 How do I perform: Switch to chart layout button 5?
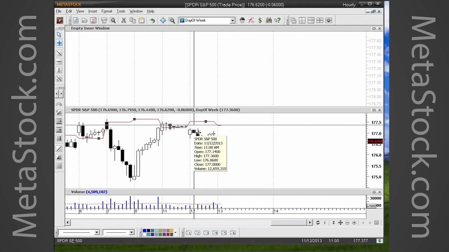click(224, 233)
